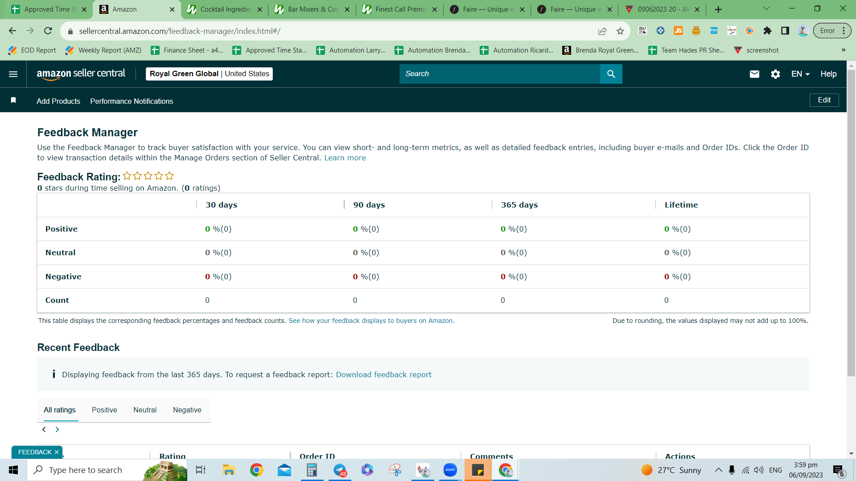The height and width of the screenshot is (481, 856).
Task: Click the Edit button
Action: [x=824, y=100]
